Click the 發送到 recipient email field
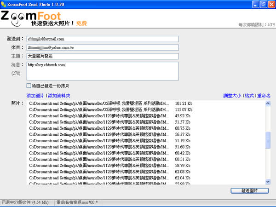The image size is (276, 207). [102, 39]
